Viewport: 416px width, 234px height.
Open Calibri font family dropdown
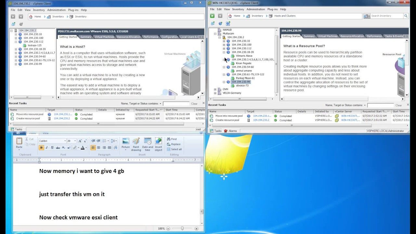click(64, 141)
